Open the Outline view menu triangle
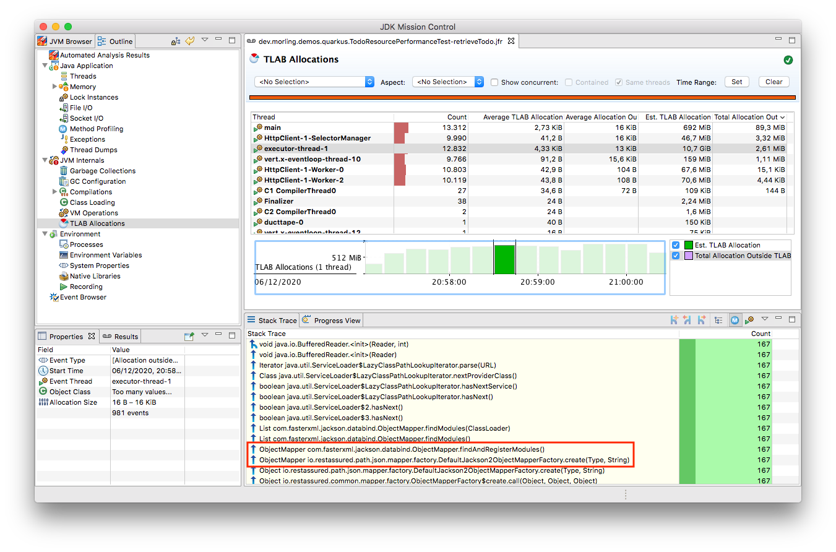Image resolution: width=836 pixels, height=552 pixels. click(x=205, y=40)
